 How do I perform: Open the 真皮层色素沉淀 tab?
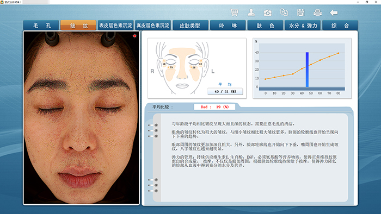coord(153,26)
